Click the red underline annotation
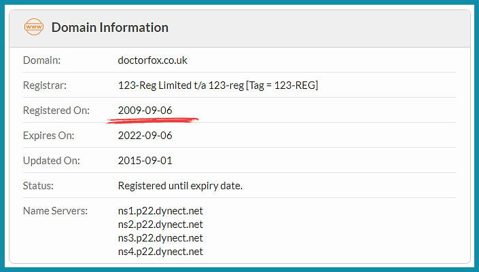Image resolution: width=479 pixels, height=272 pixels. click(153, 121)
